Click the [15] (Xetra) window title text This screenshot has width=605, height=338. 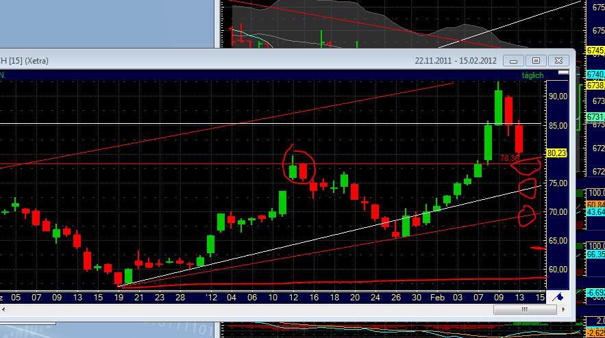29,61
